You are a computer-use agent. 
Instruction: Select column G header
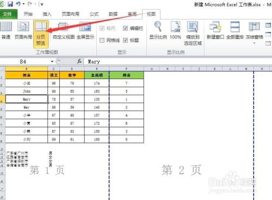(152, 69)
